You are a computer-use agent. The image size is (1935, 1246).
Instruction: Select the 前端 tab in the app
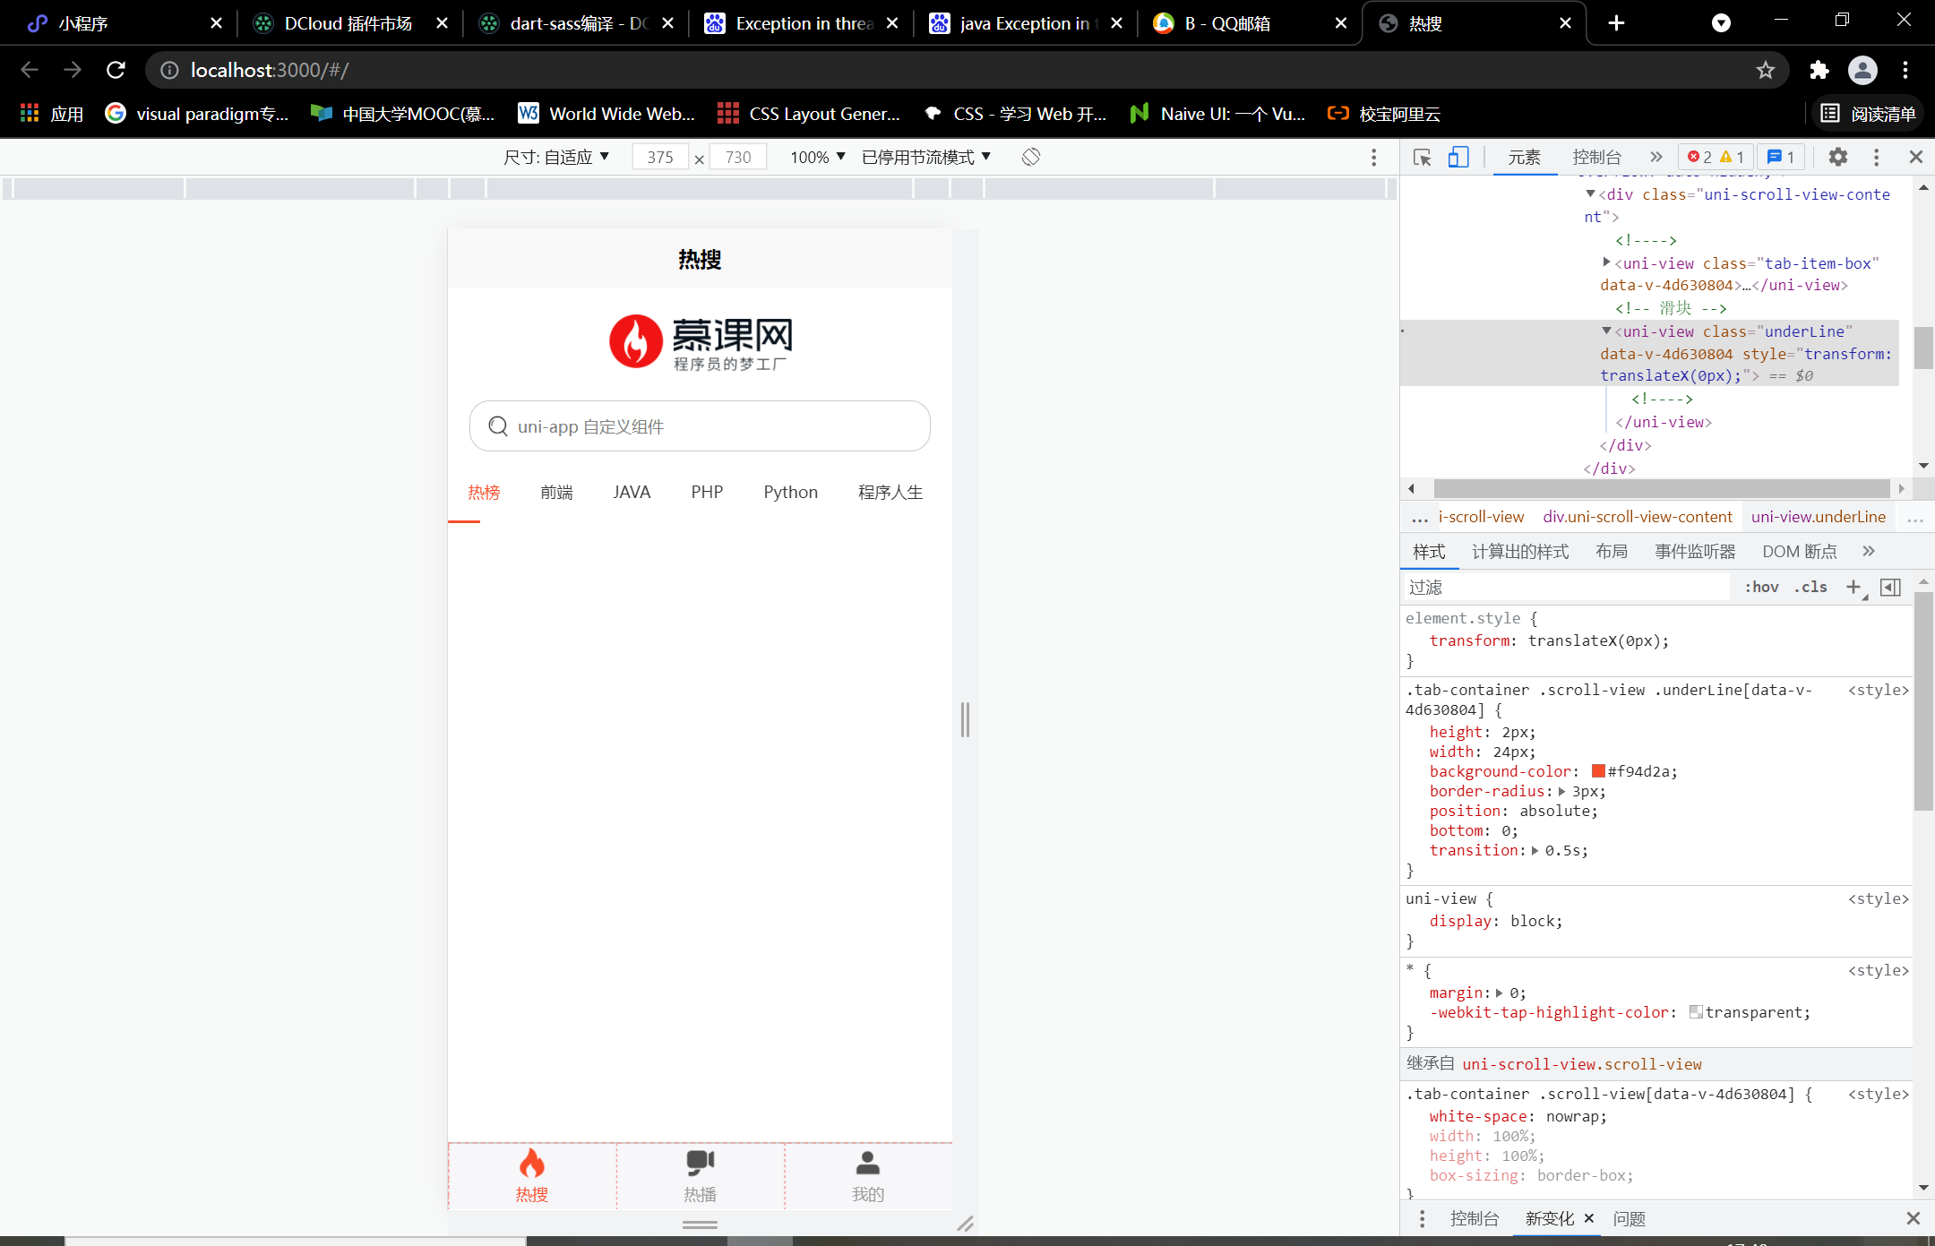(556, 492)
